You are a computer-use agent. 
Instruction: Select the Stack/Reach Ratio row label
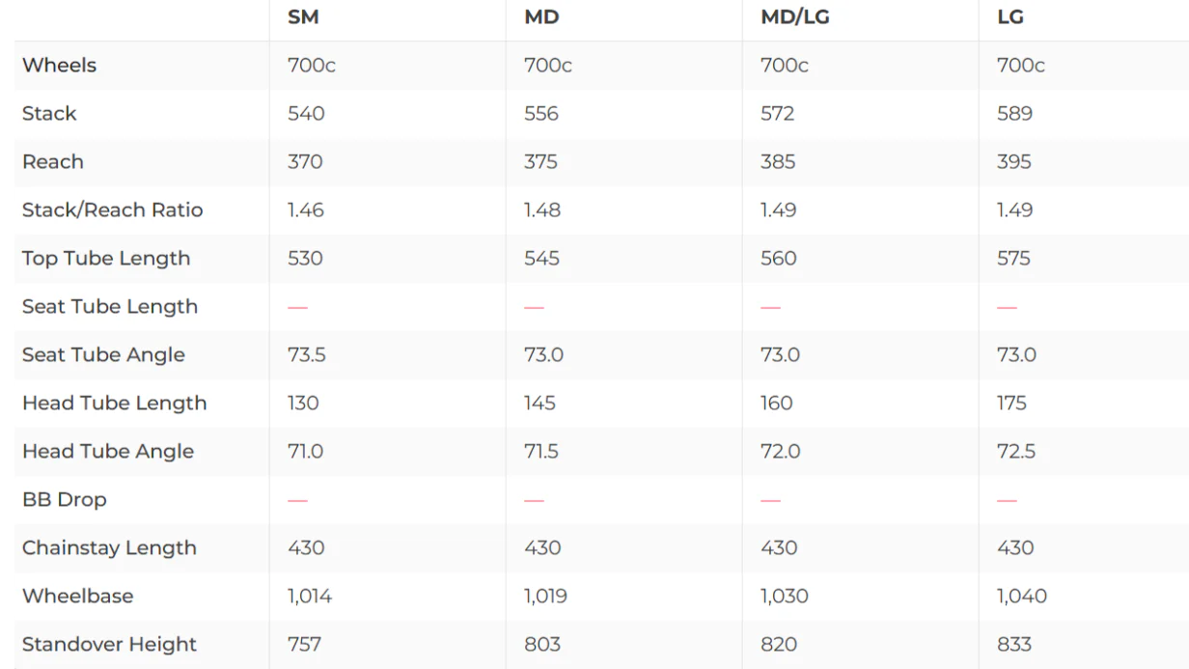click(x=113, y=209)
